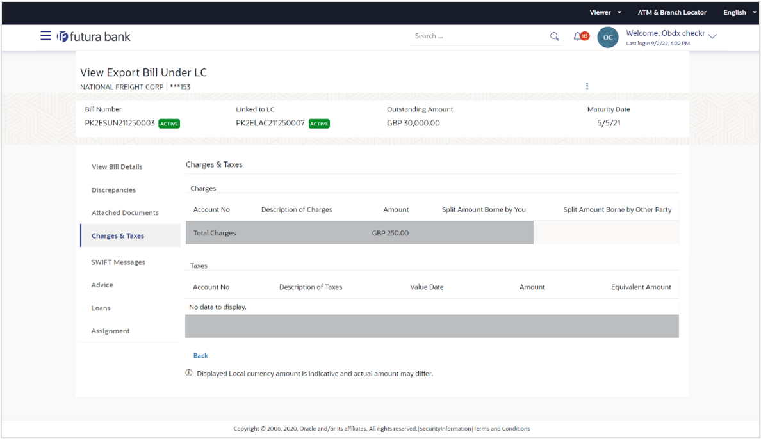Screen dimensions: 761x439
Task: Click the futura bank logo
Action: (94, 36)
